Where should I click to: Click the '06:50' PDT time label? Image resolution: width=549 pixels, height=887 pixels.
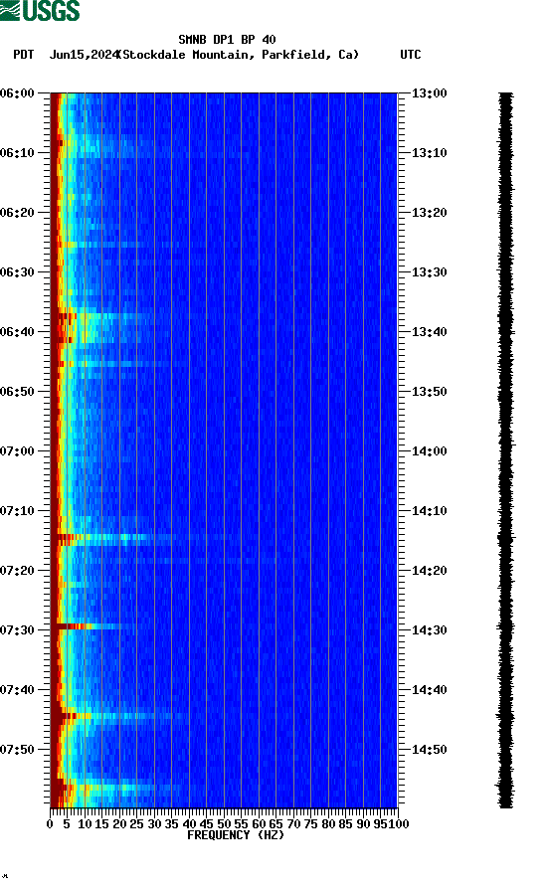17,392
